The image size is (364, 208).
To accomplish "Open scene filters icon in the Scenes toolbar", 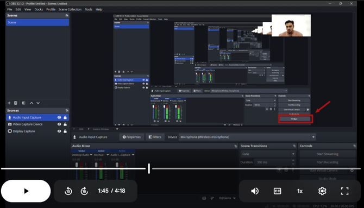I will (23, 103).
